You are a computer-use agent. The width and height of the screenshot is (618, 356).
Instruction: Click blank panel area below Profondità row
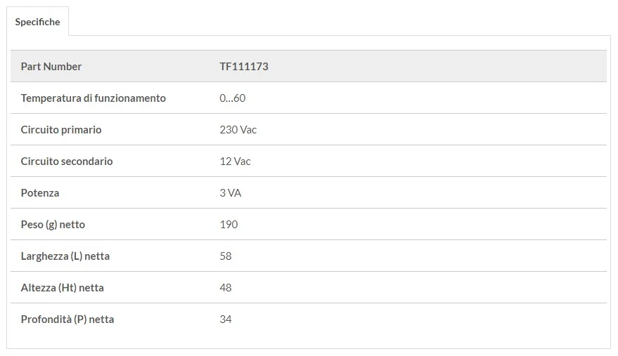pos(308,341)
